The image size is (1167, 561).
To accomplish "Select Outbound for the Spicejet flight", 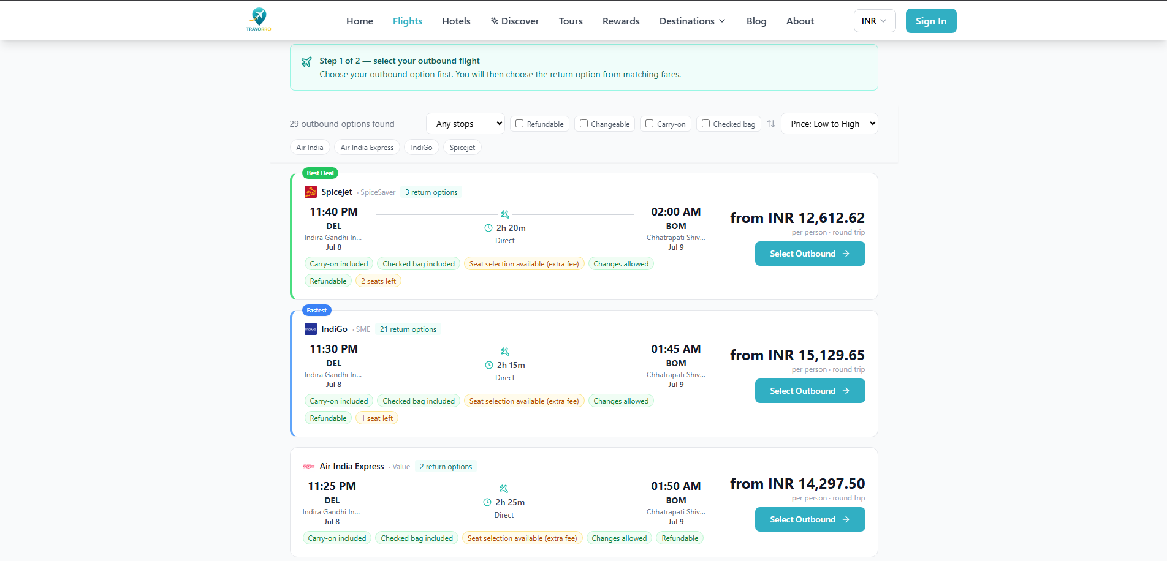I will pos(810,254).
